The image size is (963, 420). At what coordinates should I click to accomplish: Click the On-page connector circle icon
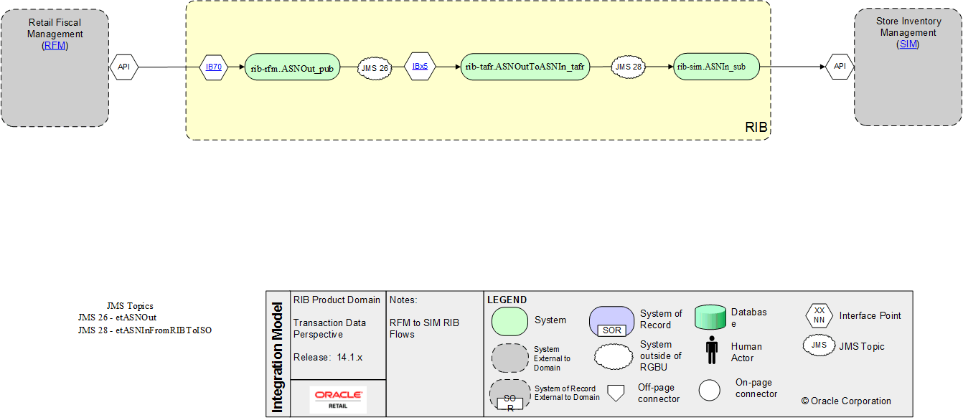(x=710, y=391)
